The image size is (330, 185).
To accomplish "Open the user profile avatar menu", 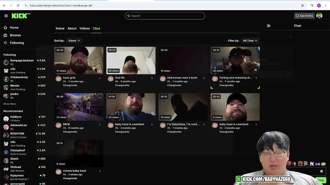I will point(319,16).
